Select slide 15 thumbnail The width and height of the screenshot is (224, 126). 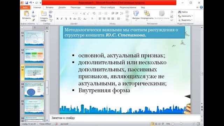34,106
